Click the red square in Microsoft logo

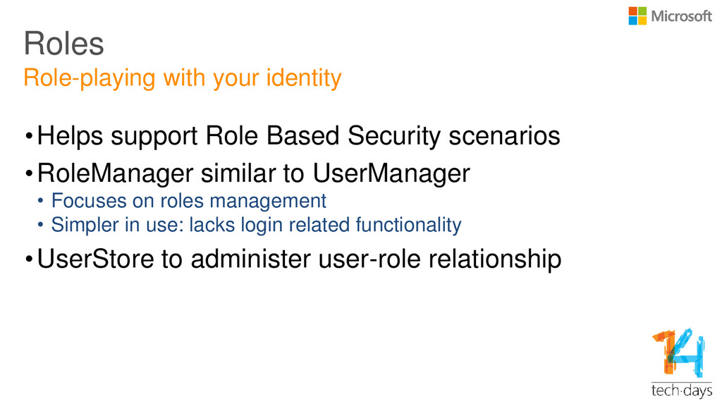pos(633,11)
